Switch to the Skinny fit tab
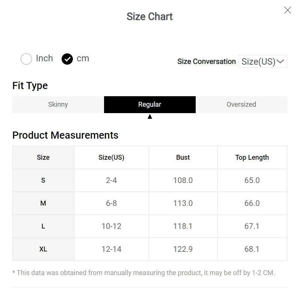Screen dimensions: 299x292 click(x=58, y=104)
